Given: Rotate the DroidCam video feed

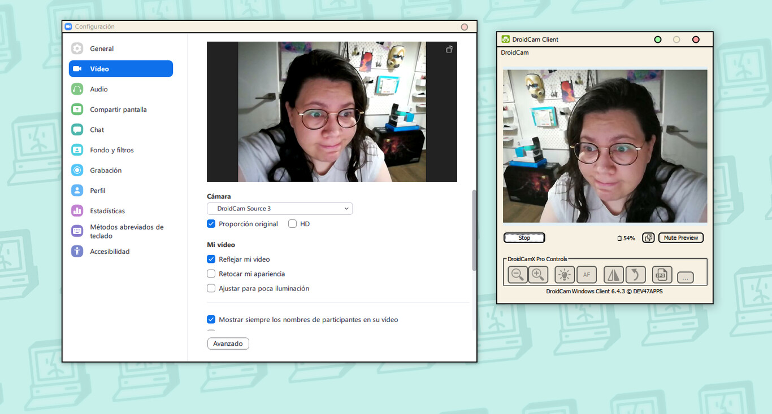Looking at the screenshot, I should click(635, 275).
